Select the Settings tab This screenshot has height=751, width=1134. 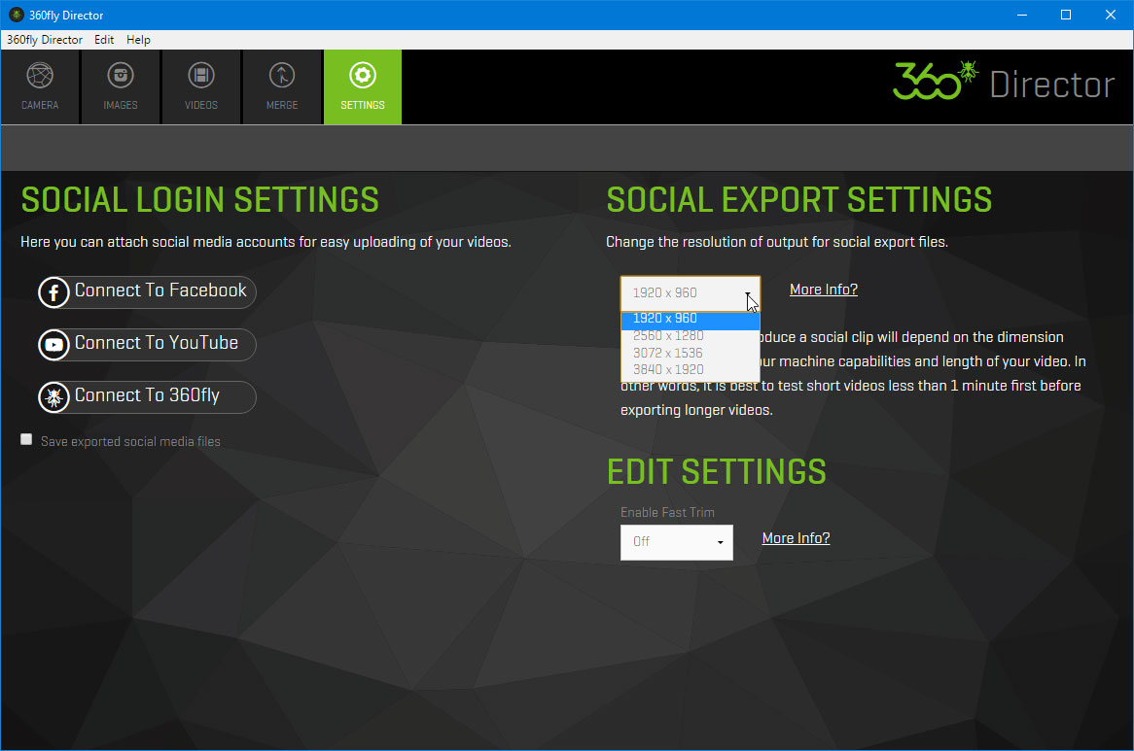363,87
